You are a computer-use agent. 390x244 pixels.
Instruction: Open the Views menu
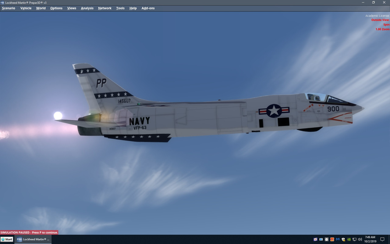72,8
